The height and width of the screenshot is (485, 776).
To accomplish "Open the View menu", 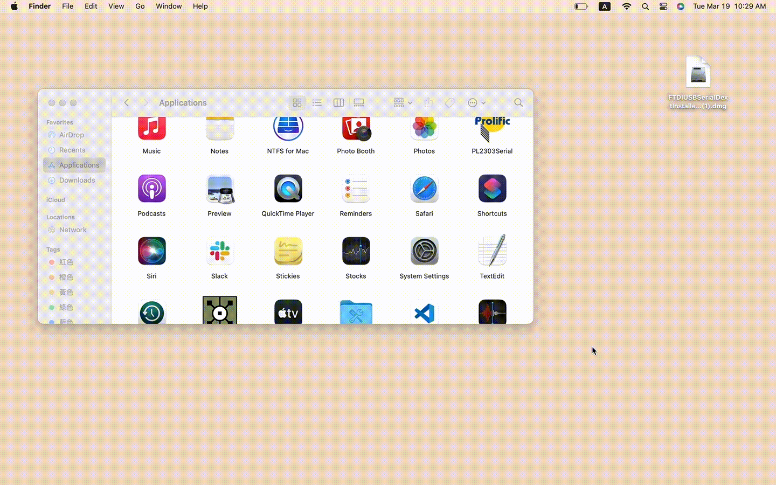I will (116, 6).
